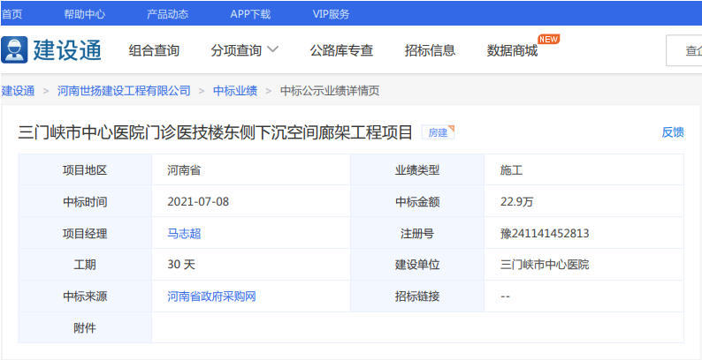Click 建设通 breadcrumb link
This screenshot has height=360, width=702.
(x=18, y=91)
